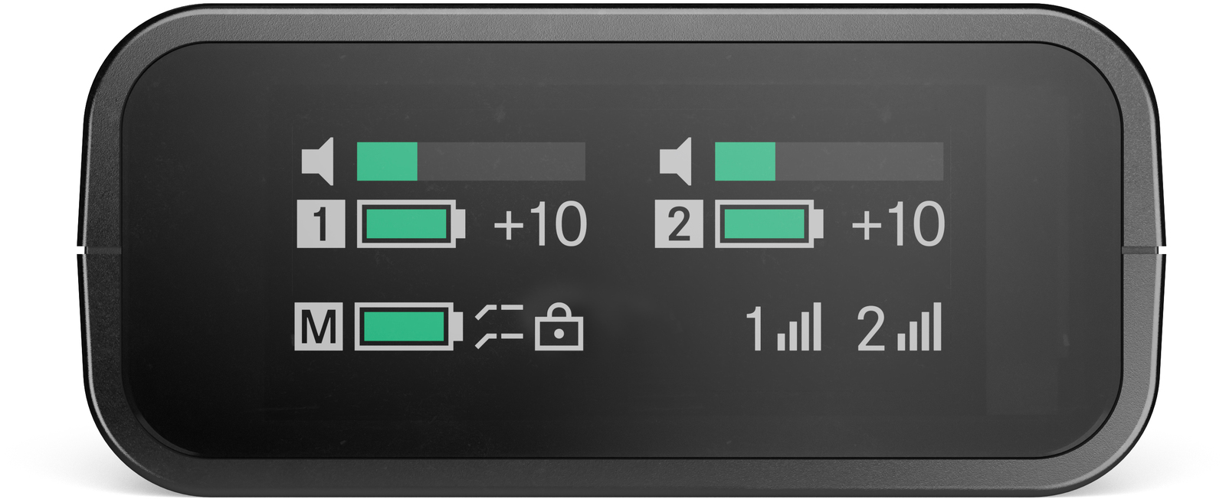
Task: Click the right channel speaker icon
Action: pos(675,161)
